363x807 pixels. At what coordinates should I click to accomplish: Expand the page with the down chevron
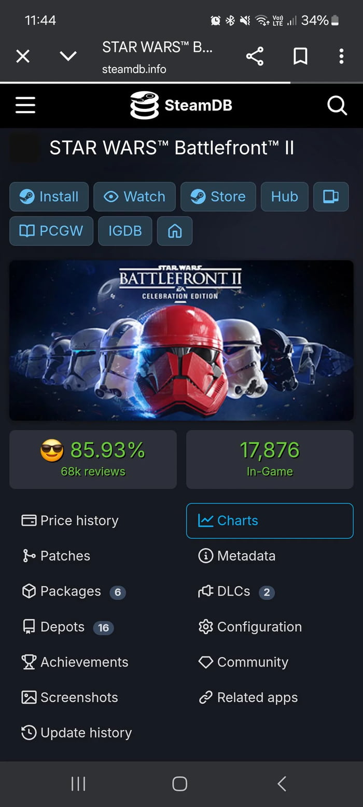pos(68,56)
